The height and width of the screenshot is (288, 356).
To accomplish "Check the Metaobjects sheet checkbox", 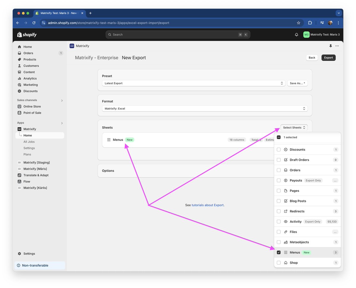I will 279,242.
